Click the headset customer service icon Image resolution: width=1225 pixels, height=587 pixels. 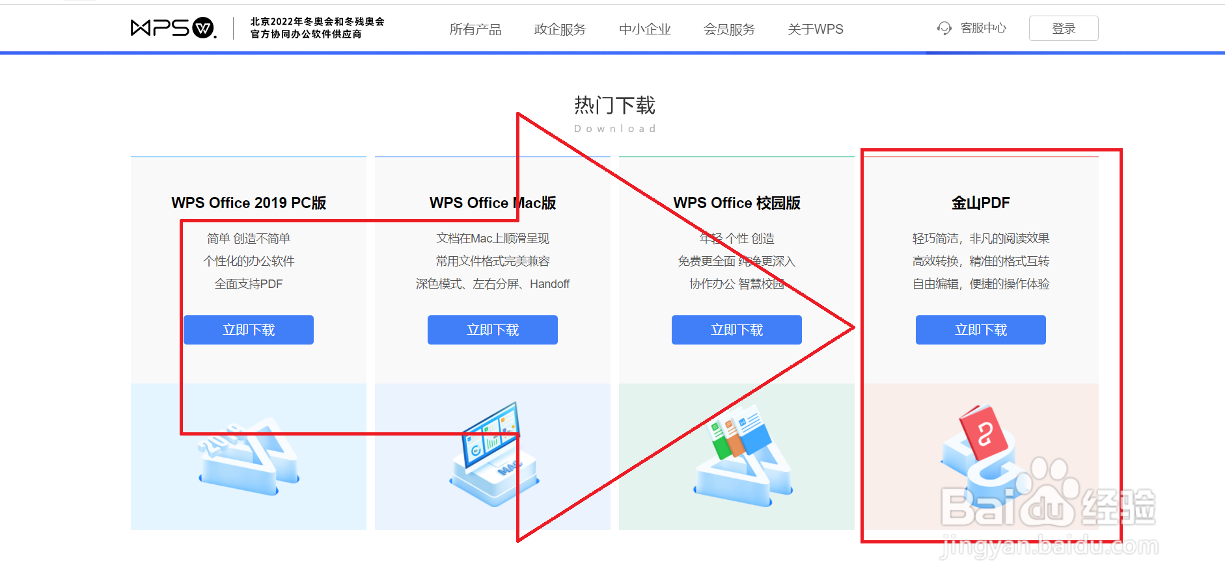943,29
